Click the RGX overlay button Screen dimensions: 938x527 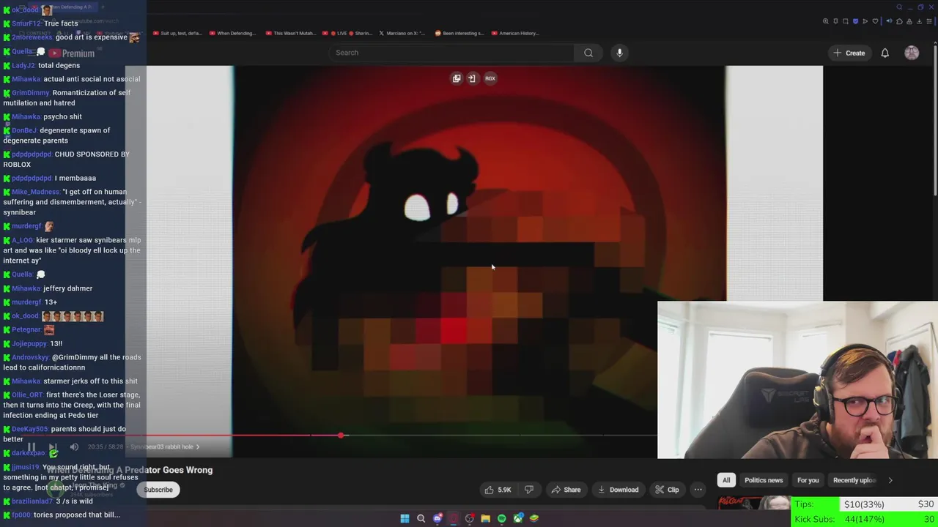point(490,78)
